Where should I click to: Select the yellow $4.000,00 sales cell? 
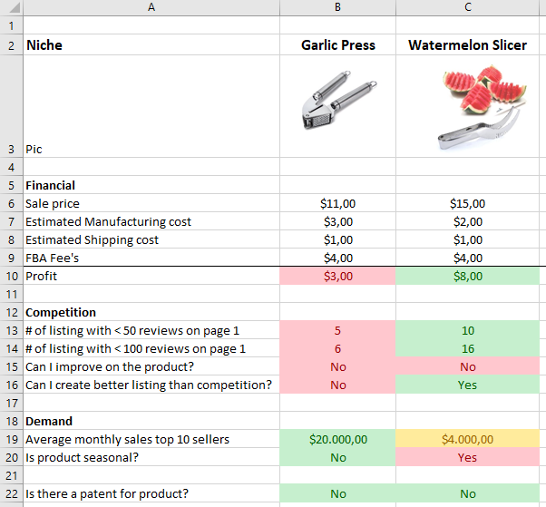[468, 439]
